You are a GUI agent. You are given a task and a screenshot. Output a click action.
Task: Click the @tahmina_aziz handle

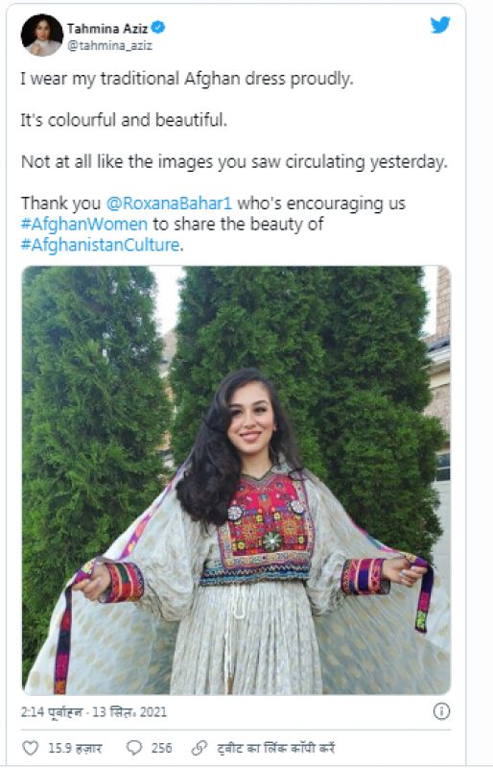pyautogui.click(x=109, y=45)
